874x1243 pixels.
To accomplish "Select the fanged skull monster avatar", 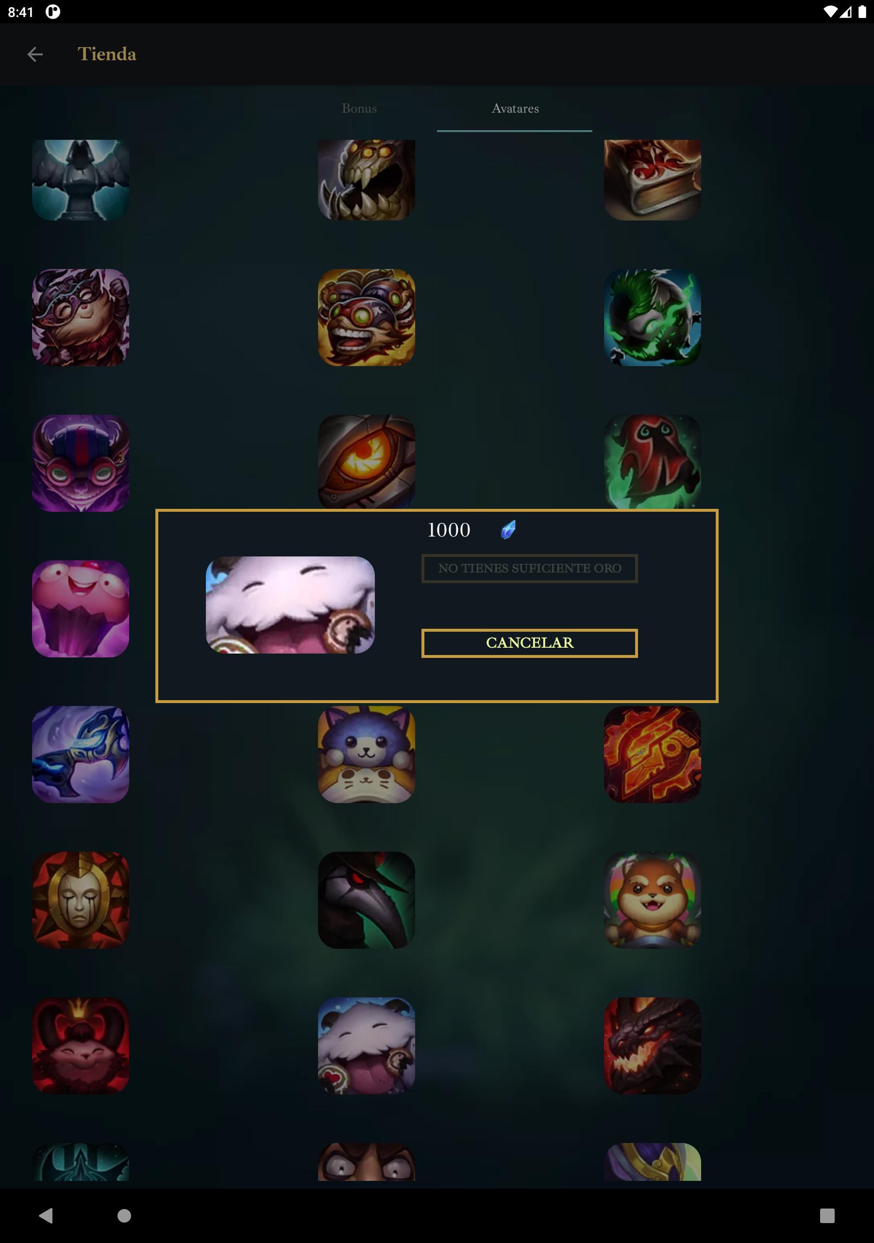I will click(x=367, y=180).
